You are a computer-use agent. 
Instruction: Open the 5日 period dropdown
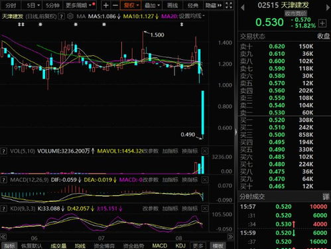[33, 5]
